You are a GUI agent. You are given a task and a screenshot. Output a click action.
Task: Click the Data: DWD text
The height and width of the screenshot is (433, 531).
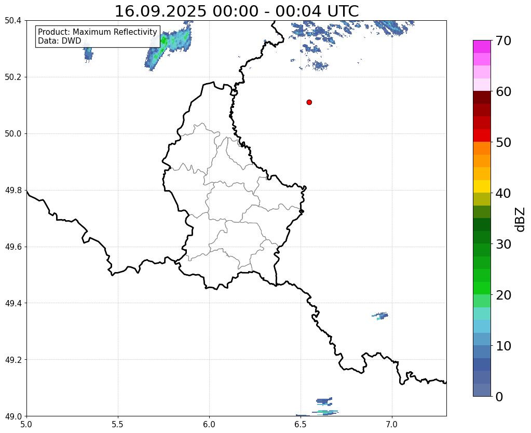(x=60, y=40)
